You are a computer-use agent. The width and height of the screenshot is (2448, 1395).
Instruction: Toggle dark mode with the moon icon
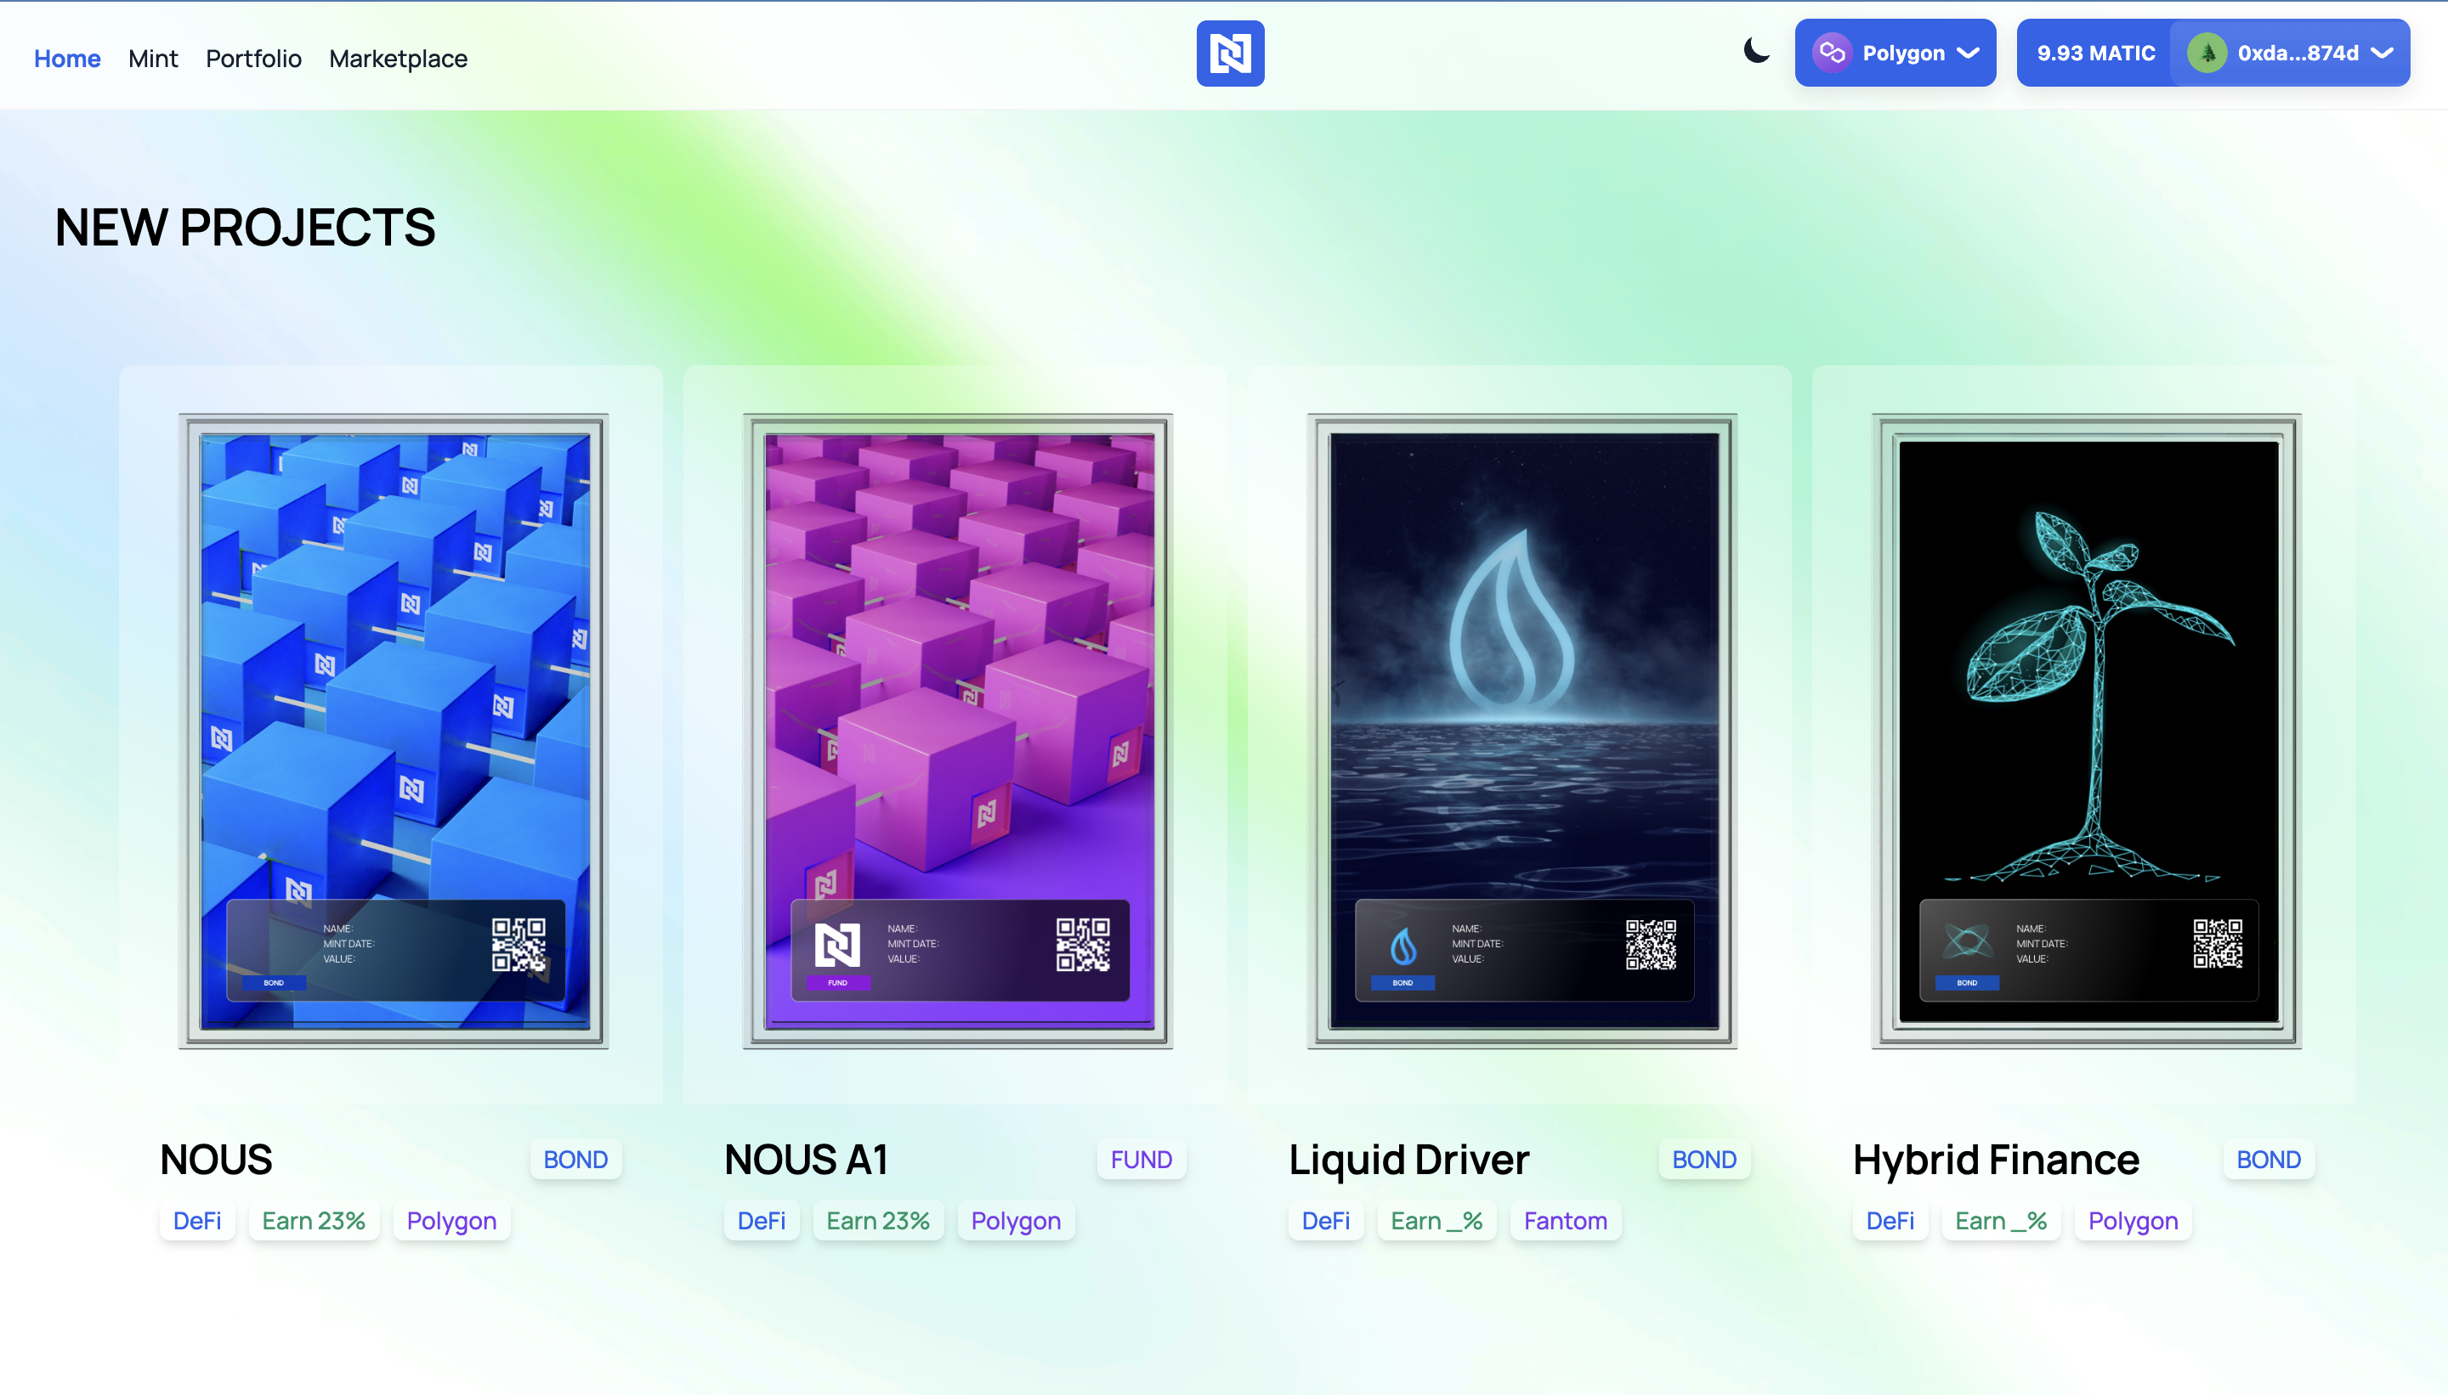click(x=1756, y=51)
